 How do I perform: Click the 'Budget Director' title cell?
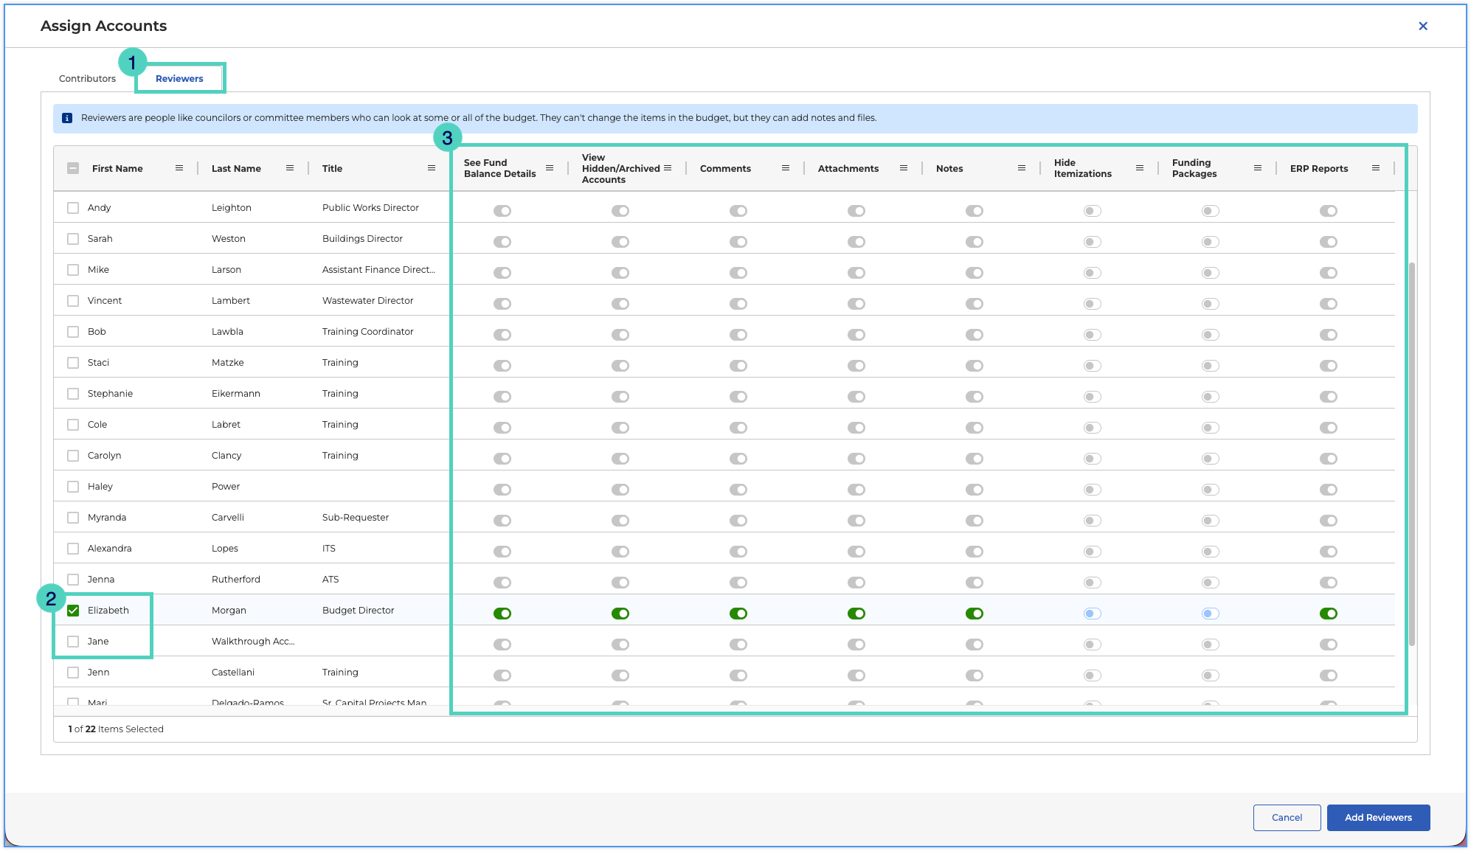coord(358,611)
